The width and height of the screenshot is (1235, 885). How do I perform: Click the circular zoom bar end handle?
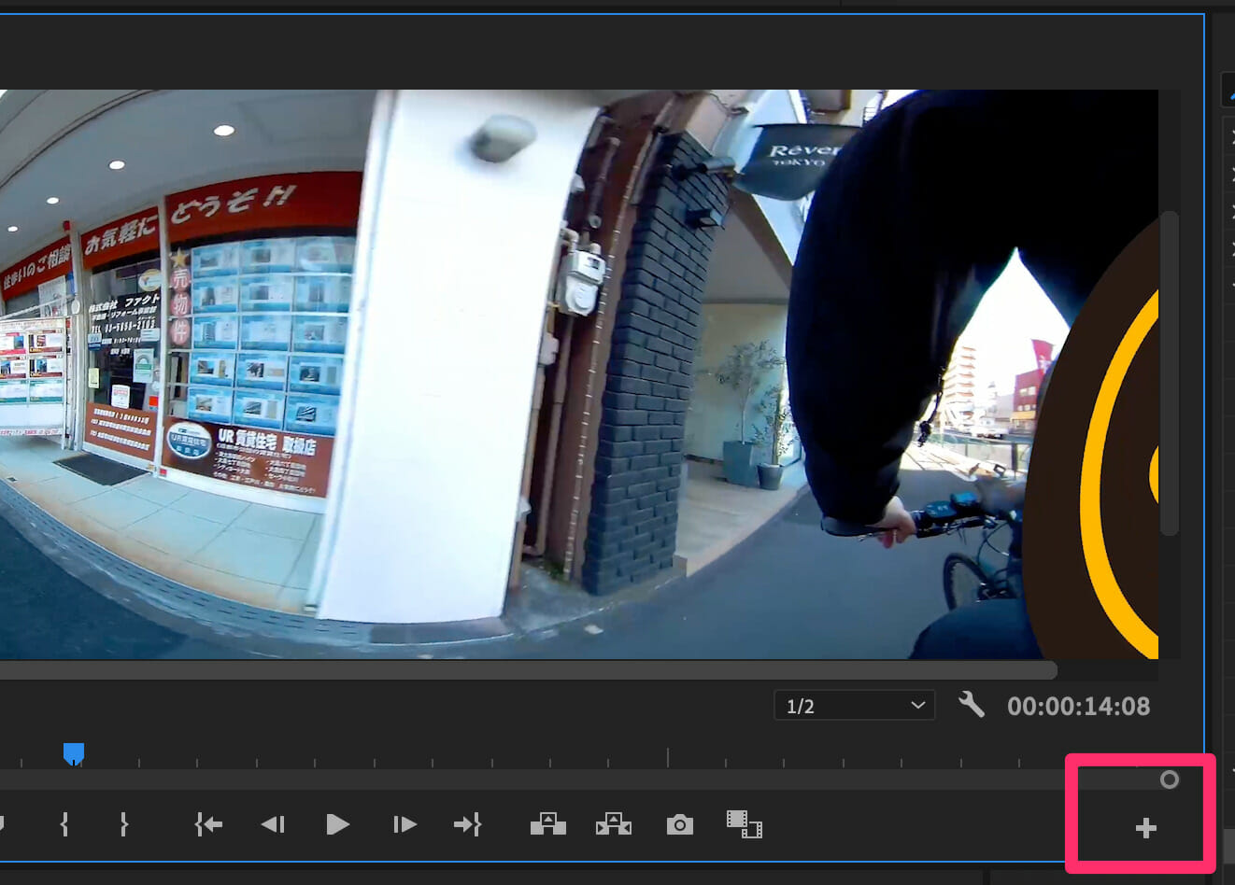[x=1169, y=780]
